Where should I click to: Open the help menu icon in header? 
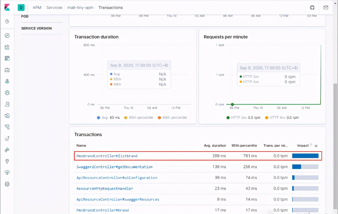[312, 8]
